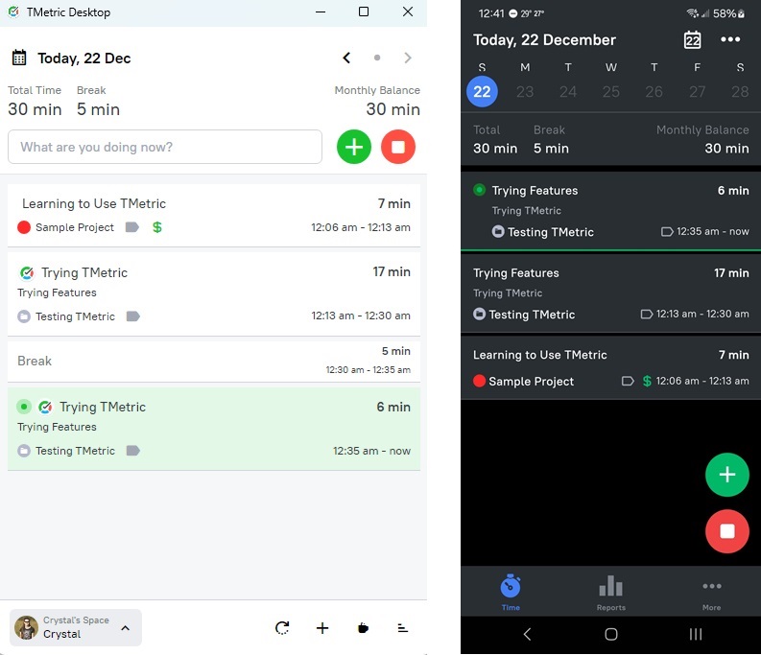Select day 27 in mobile week strip
Viewport: 761px width, 655px height.
(x=697, y=91)
